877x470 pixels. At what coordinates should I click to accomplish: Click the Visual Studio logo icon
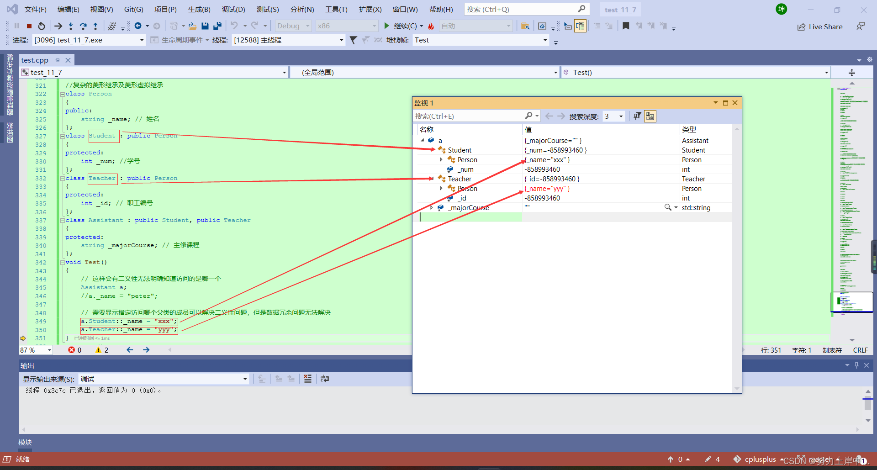(x=12, y=9)
